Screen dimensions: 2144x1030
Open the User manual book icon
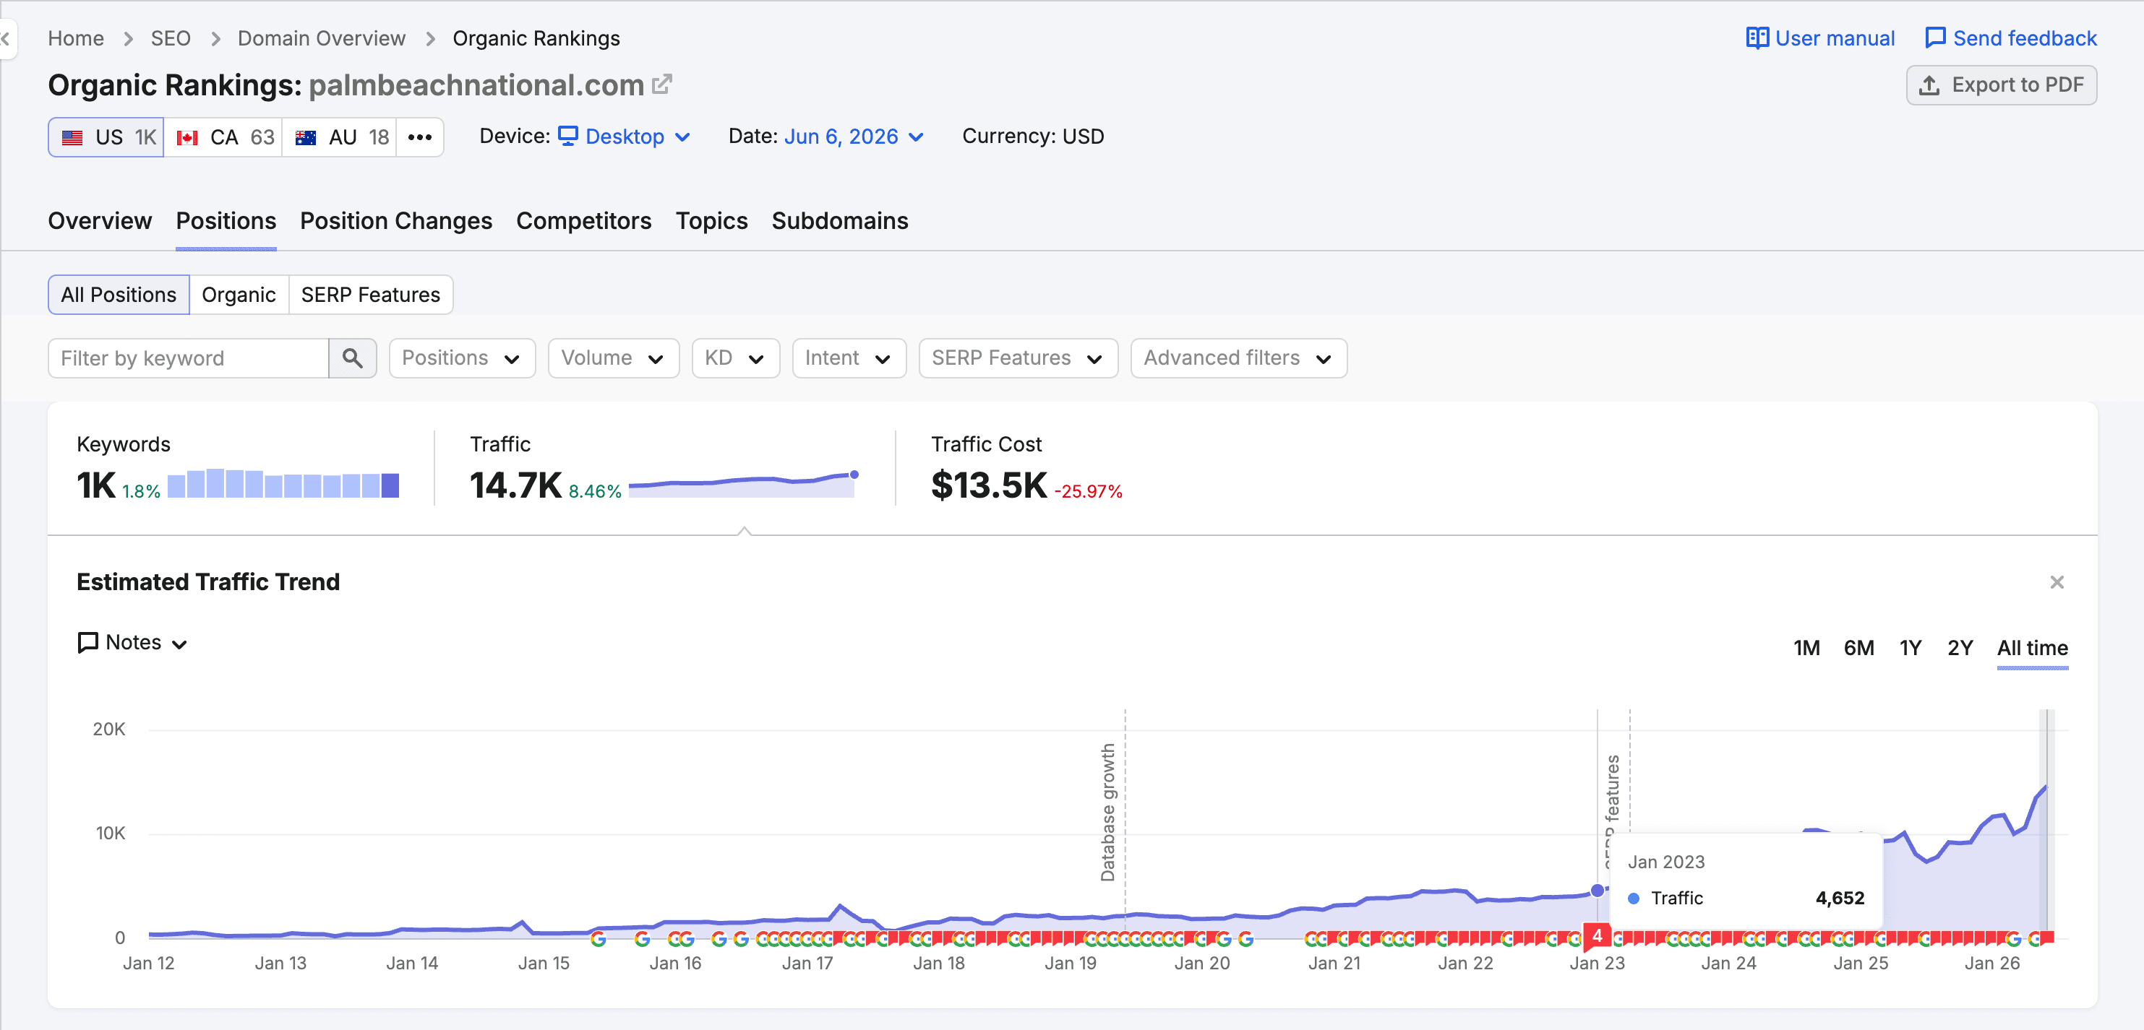pyautogui.click(x=1757, y=38)
